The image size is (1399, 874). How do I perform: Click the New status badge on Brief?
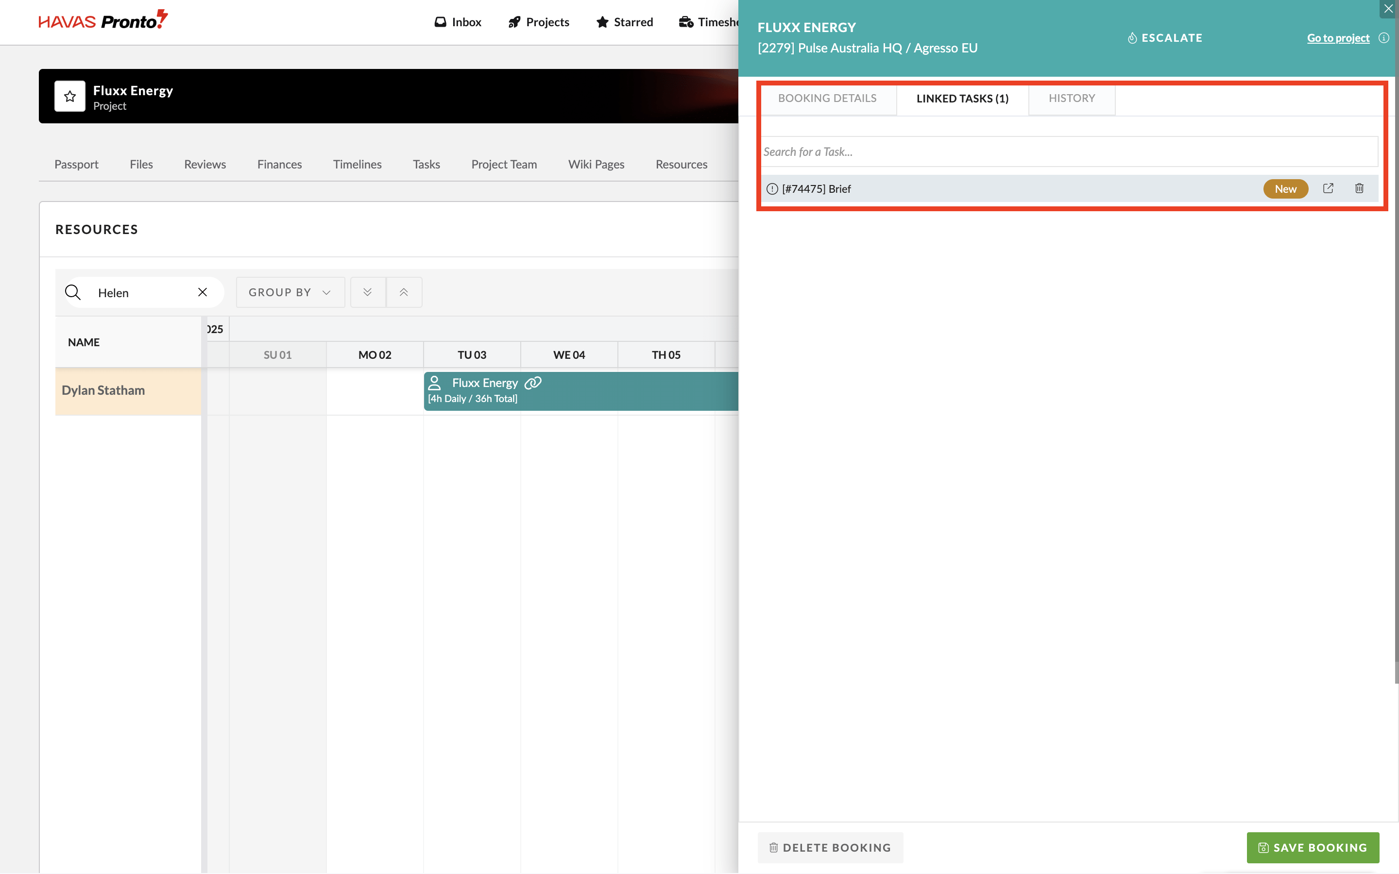click(x=1285, y=189)
